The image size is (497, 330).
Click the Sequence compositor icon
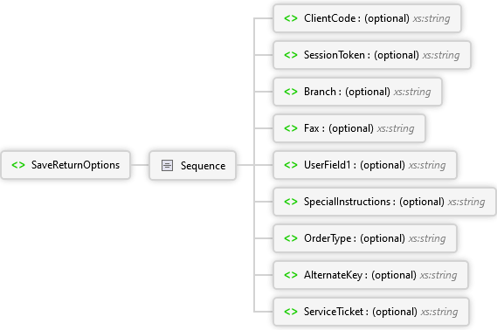(x=167, y=165)
